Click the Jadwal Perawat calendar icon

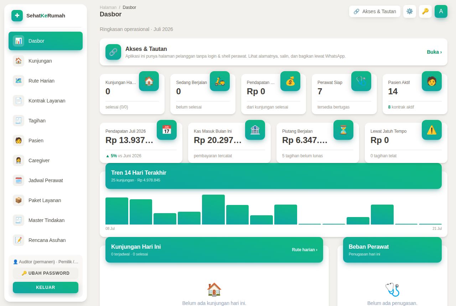point(19,180)
